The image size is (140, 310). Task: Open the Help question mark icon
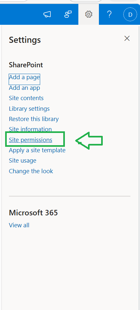(109, 14)
